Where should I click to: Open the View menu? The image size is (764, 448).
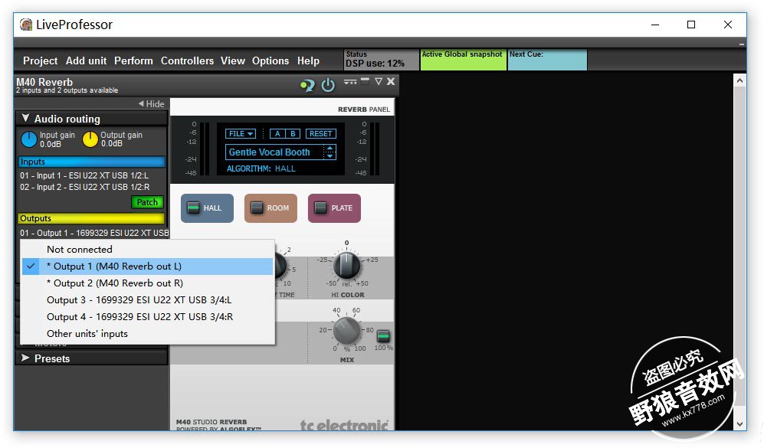pos(232,60)
